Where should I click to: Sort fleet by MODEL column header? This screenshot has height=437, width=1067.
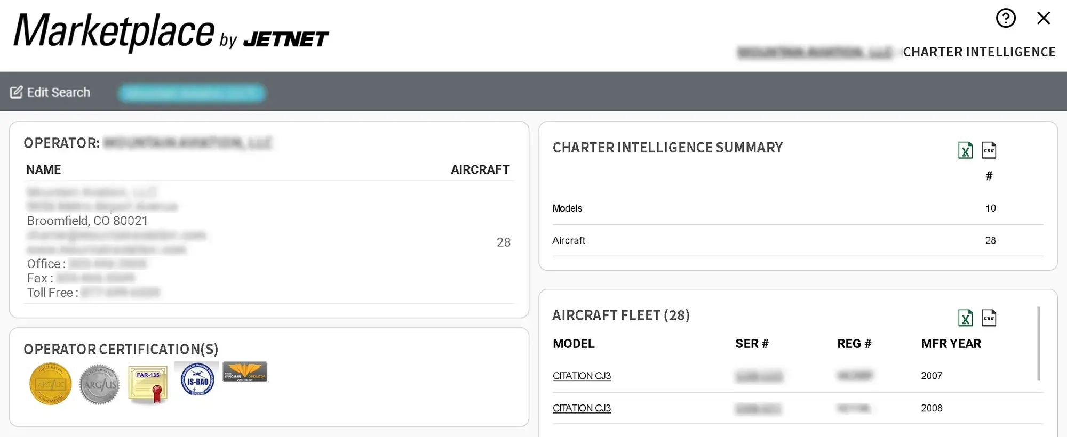point(574,344)
